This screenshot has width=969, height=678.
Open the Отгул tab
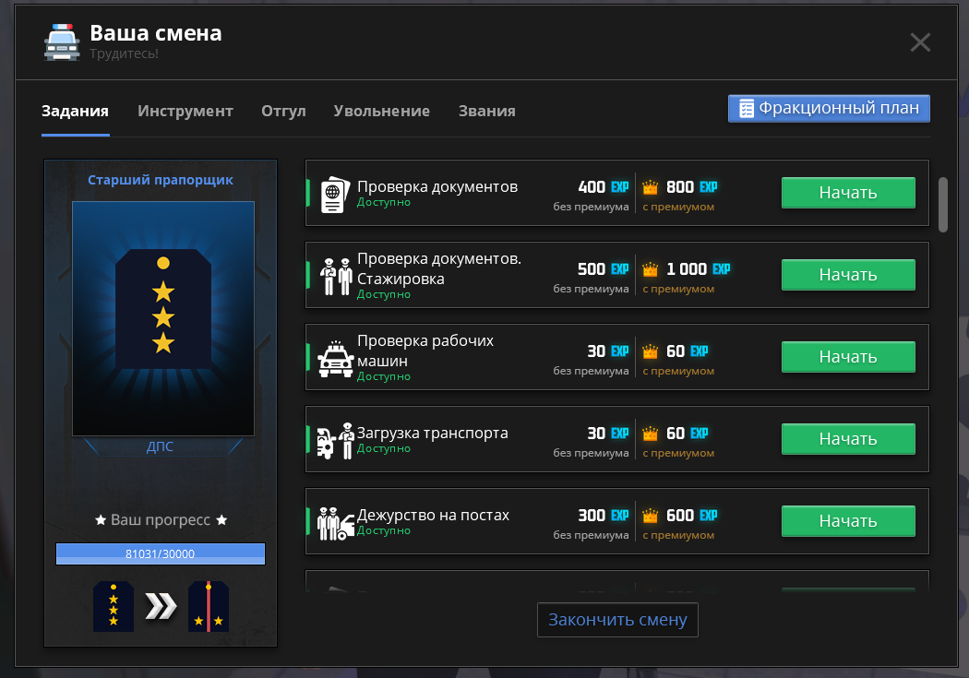click(283, 111)
